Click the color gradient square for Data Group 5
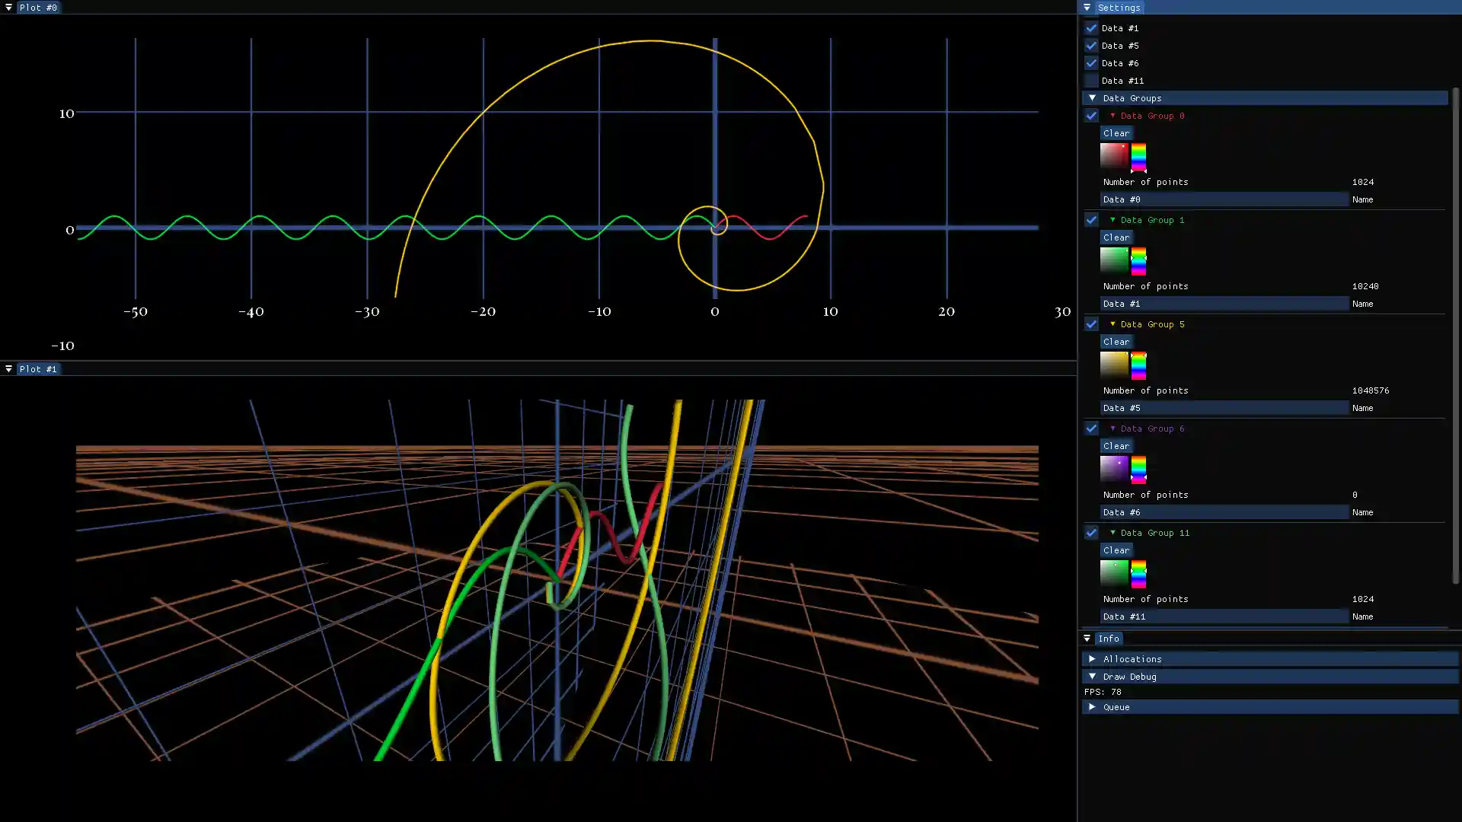 click(1114, 365)
